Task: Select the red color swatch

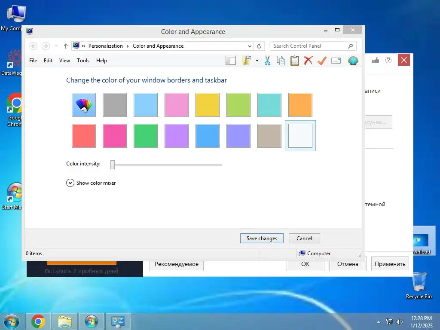Action: pyautogui.click(x=84, y=135)
